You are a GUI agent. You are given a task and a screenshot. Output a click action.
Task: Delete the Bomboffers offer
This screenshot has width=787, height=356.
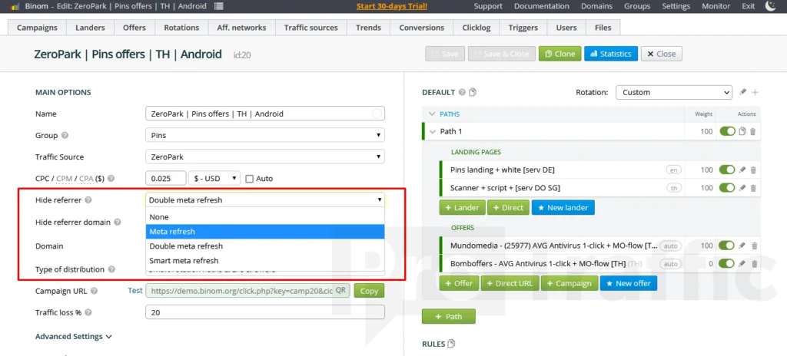click(x=754, y=264)
